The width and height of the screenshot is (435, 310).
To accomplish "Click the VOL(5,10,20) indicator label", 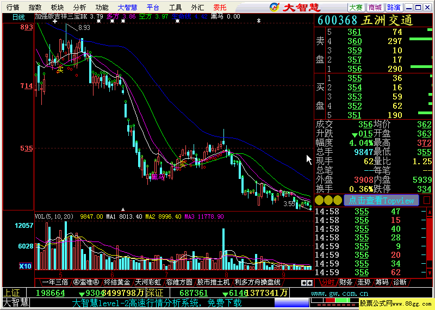I will click(54, 216).
